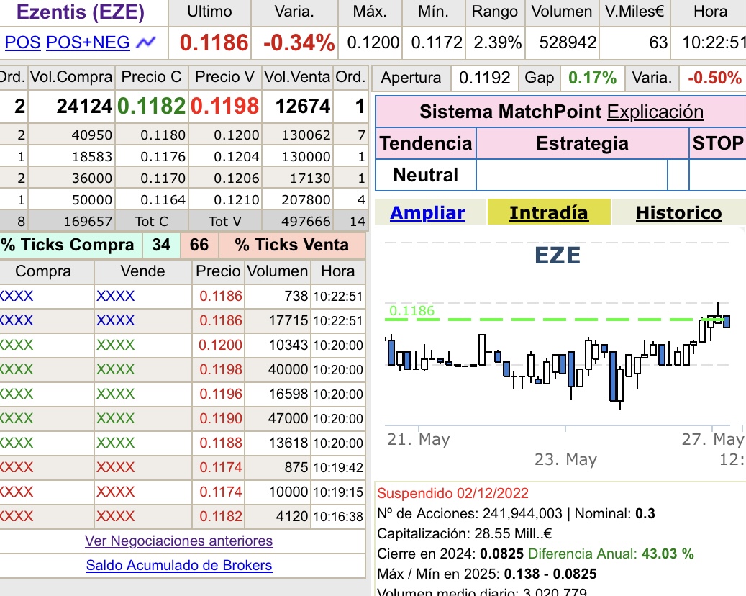Switch to the Historico chart tab
Viewport: 746px width, 596px height.
coord(679,213)
